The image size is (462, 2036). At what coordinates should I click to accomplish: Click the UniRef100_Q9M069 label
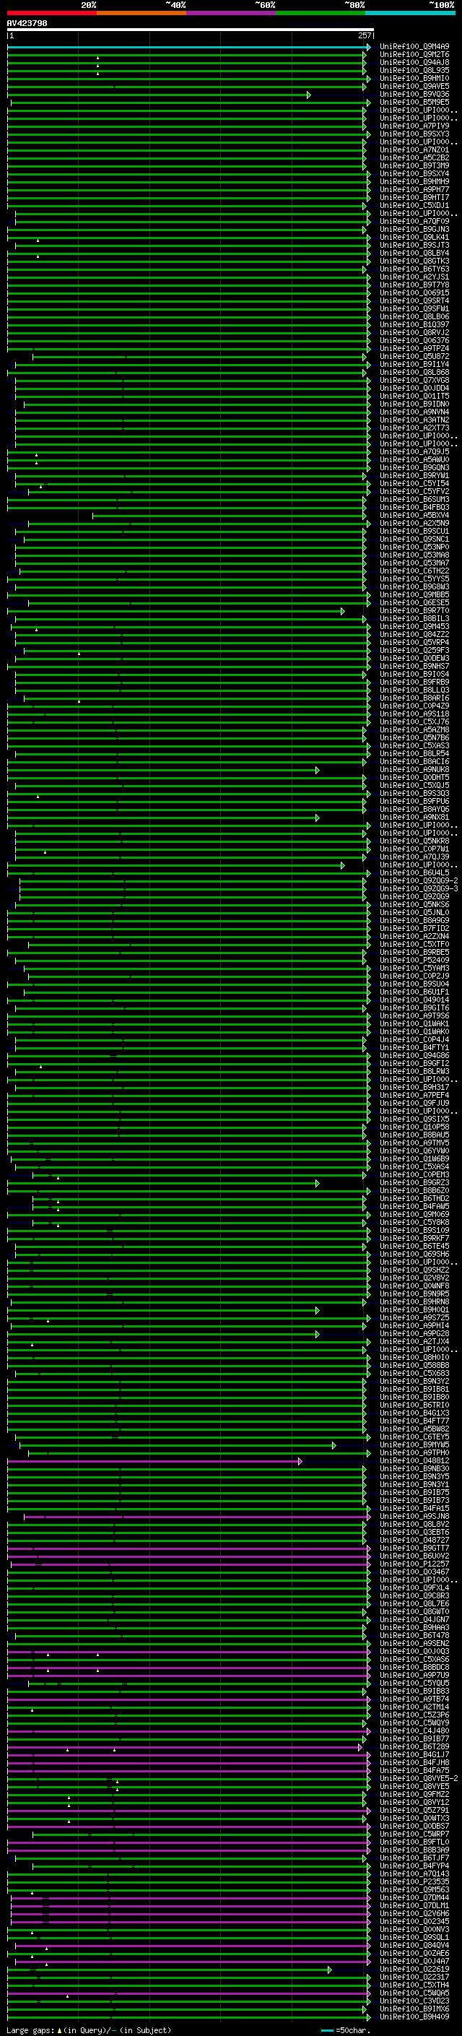(x=414, y=1214)
